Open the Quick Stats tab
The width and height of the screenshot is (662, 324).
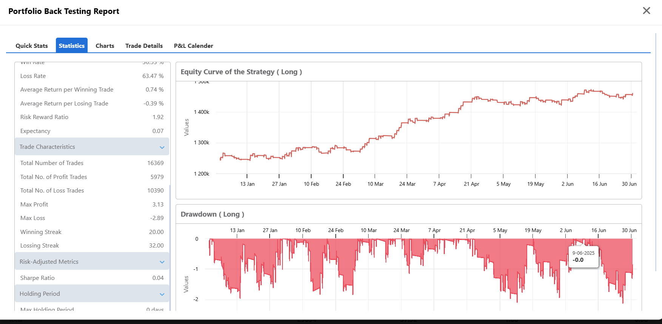[32, 46]
